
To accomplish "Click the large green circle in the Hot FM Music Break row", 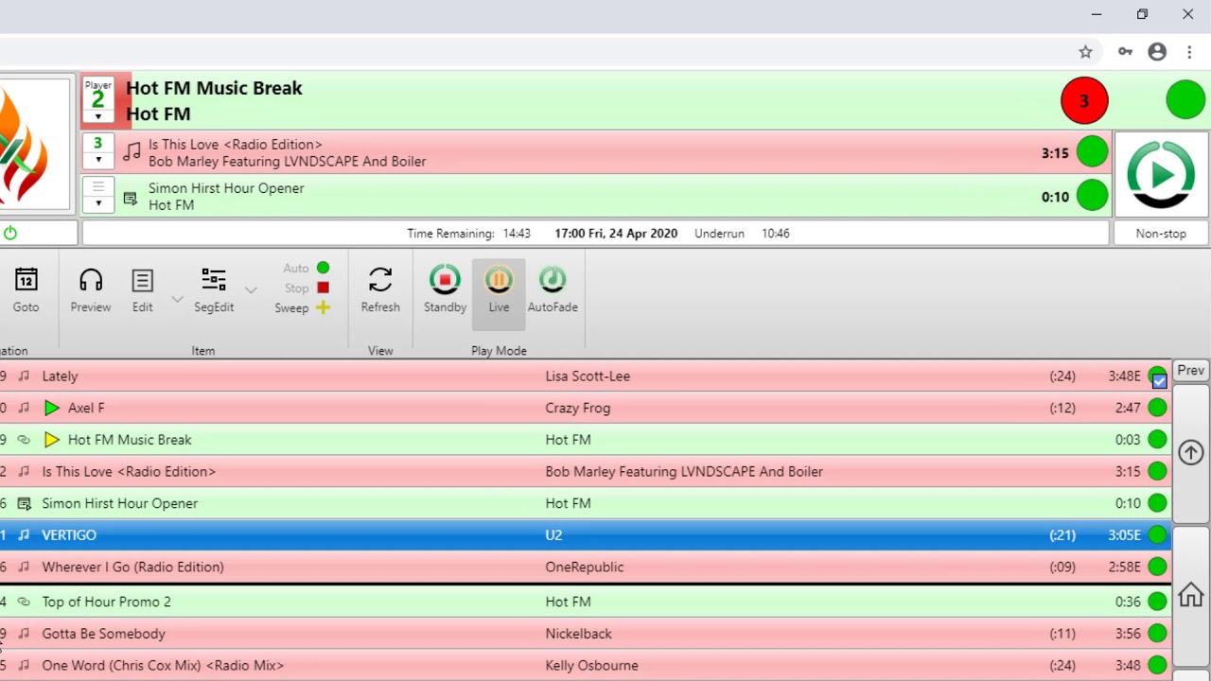I will point(1185,100).
